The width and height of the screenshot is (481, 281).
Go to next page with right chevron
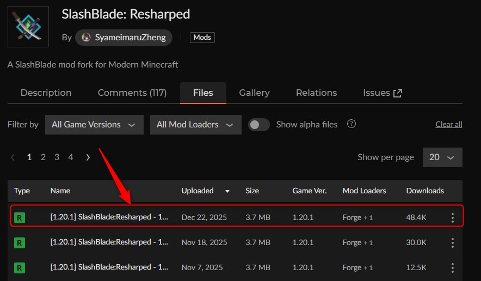[x=88, y=157]
